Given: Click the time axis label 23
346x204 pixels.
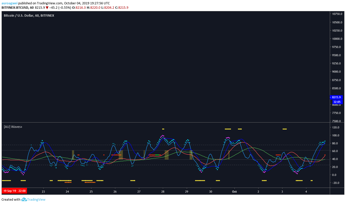Looking at the screenshot, I should [x=43, y=191].
